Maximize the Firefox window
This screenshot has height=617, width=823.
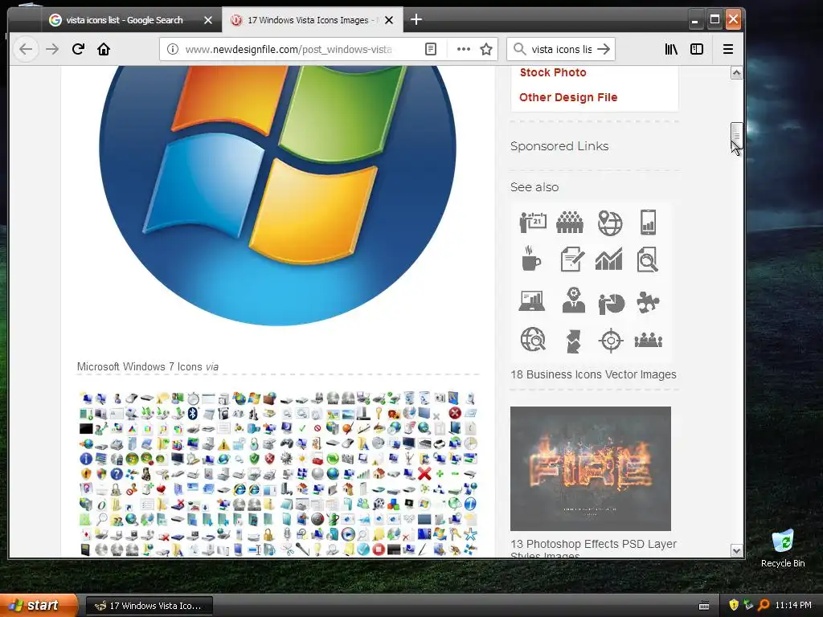pos(714,20)
